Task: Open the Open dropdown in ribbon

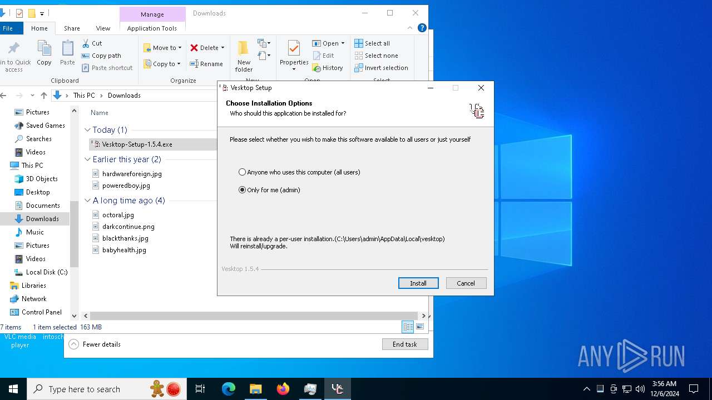Action: tap(328, 43)
